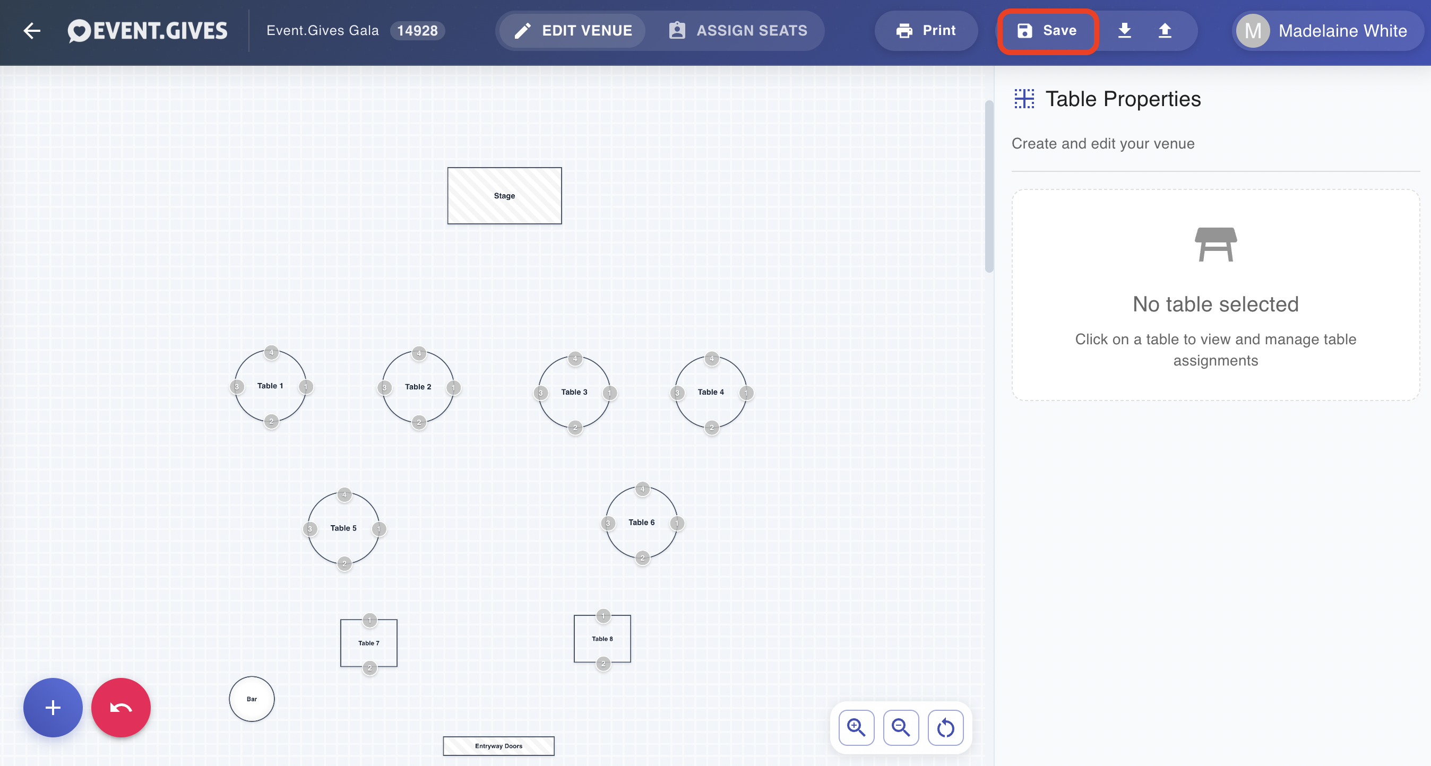Click seat 1 of Table 6
Image resolution: width=1431 pixels, height=766 pixels.
[677, 524]
